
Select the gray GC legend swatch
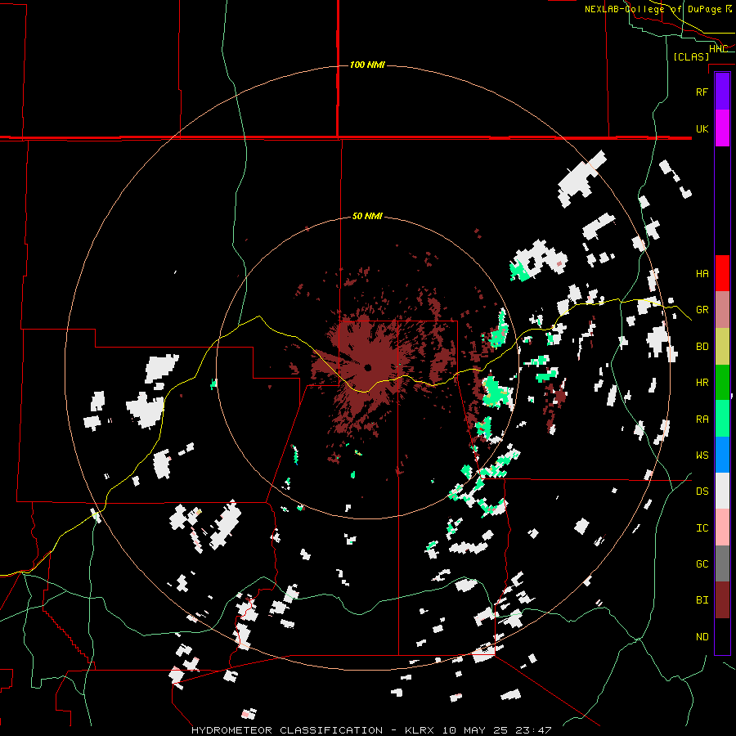click(x=722, y=563)
